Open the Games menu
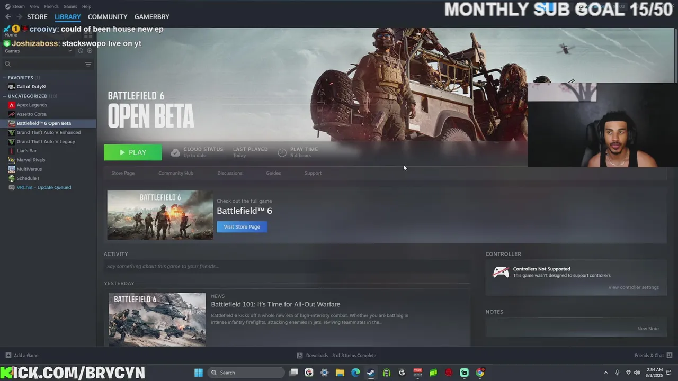This screenshot has width=678, height=381. point(70,6)
